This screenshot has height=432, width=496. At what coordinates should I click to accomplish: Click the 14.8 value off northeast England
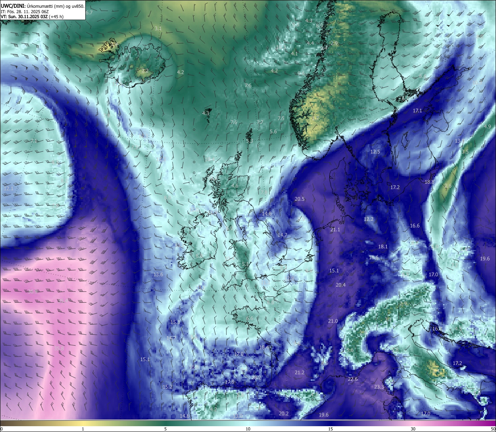click(x=267, y=214)
